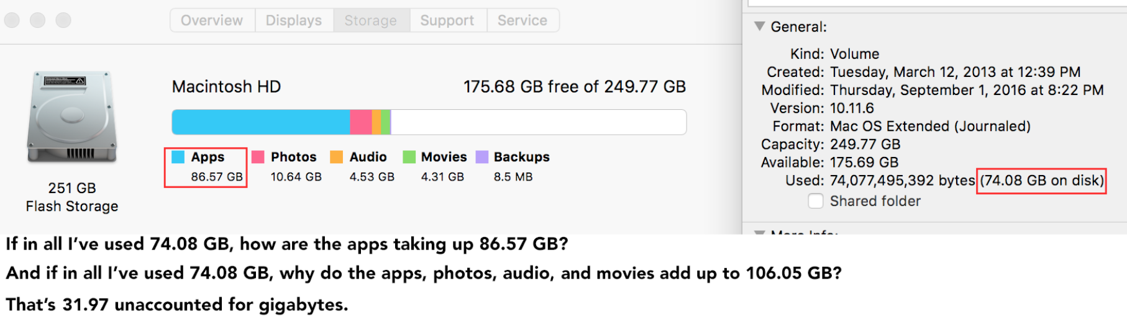Enable the Shared folder checkbox
1127x319 pixels.
(x=816, y=201)
